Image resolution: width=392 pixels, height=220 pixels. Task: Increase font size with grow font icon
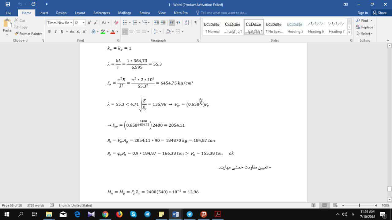[x=89, y=23]
